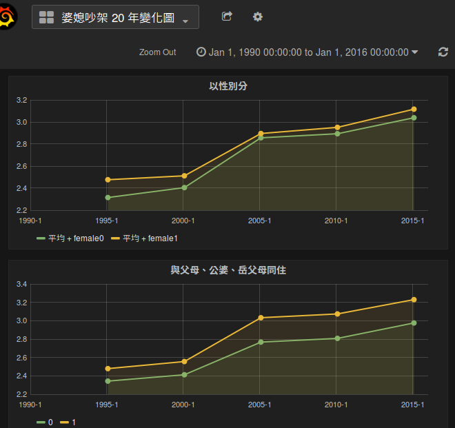Click the Zoom Out button

point(157,52)
